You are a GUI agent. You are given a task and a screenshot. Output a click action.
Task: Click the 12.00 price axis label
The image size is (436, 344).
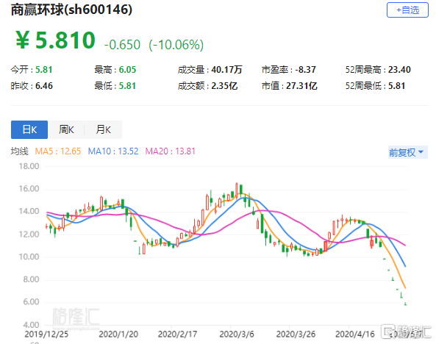pyautogui.click(x=29, y=234)
